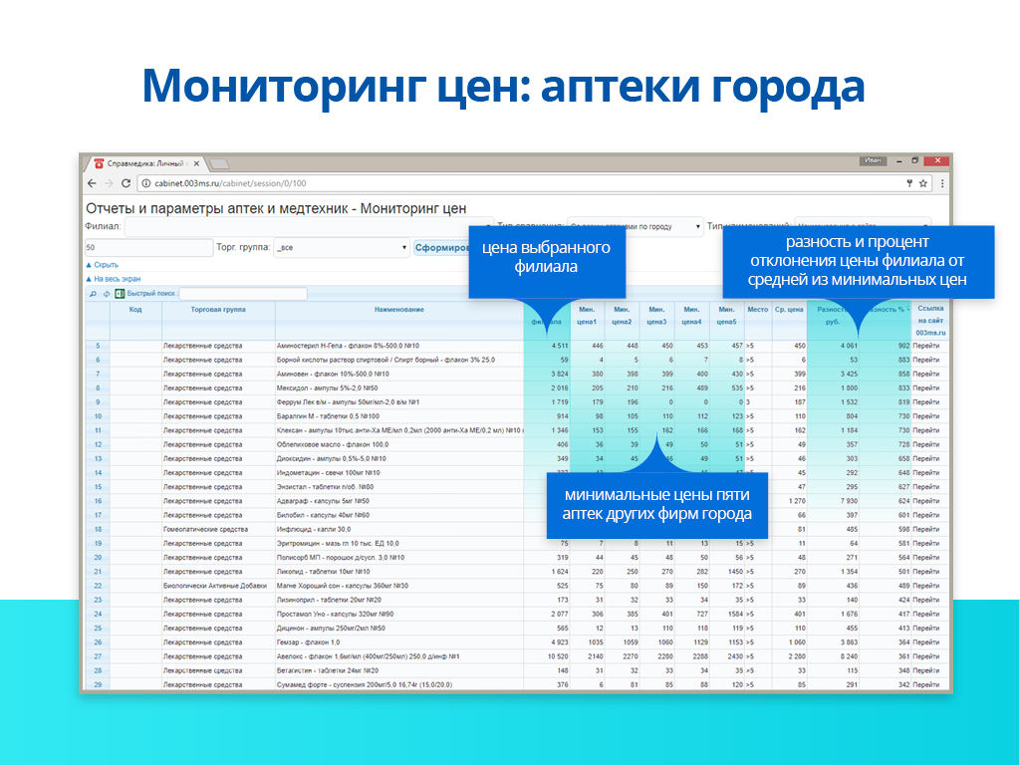
Task: Collapse filters with Скрыть
Action: (103, 265)
